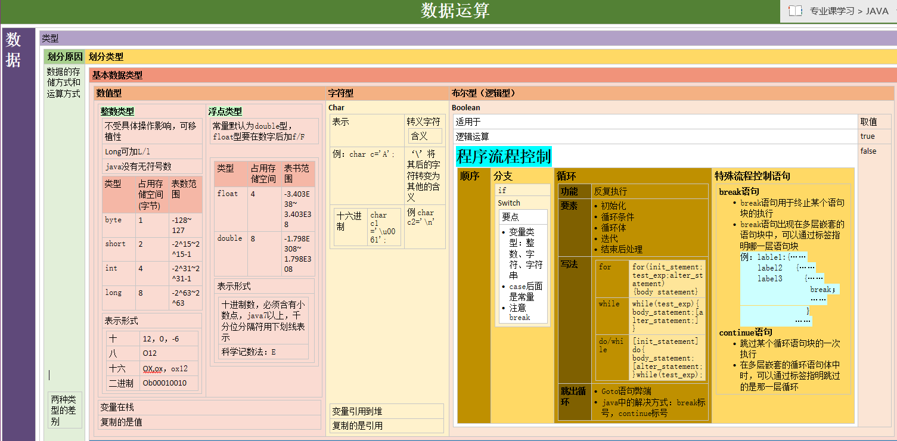Click the 取值 cell

pos(874,122)
